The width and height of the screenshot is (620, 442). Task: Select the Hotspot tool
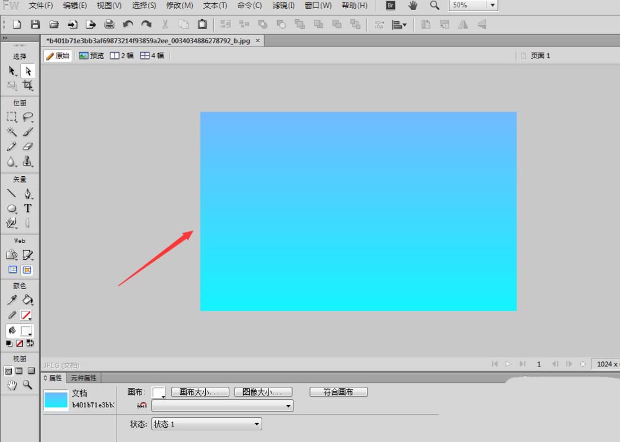pos(12,255)
